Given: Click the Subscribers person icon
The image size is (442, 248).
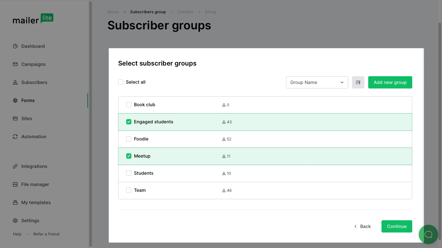Looking at the screenshot, I should [x=15, y=82].
